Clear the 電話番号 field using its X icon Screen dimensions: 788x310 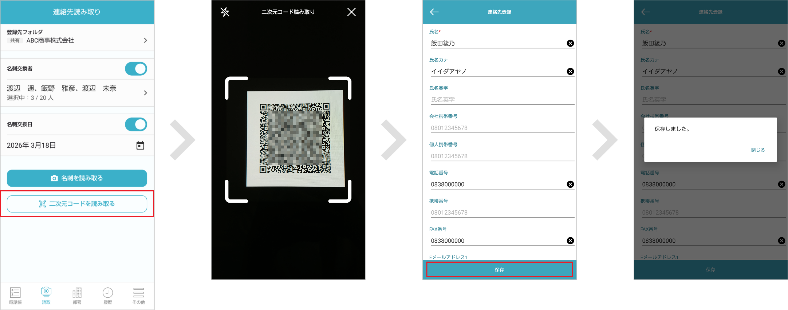pos(570,184)
